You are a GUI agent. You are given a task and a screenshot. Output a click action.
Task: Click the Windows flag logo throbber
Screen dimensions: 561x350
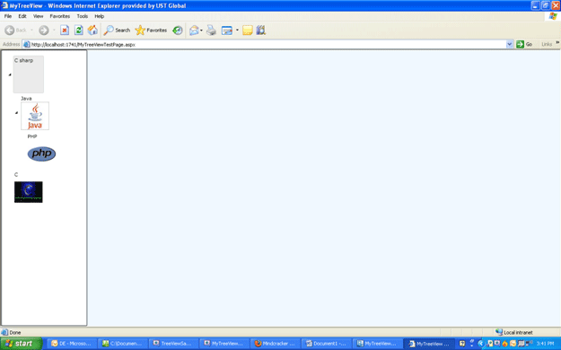coord(553,16)
